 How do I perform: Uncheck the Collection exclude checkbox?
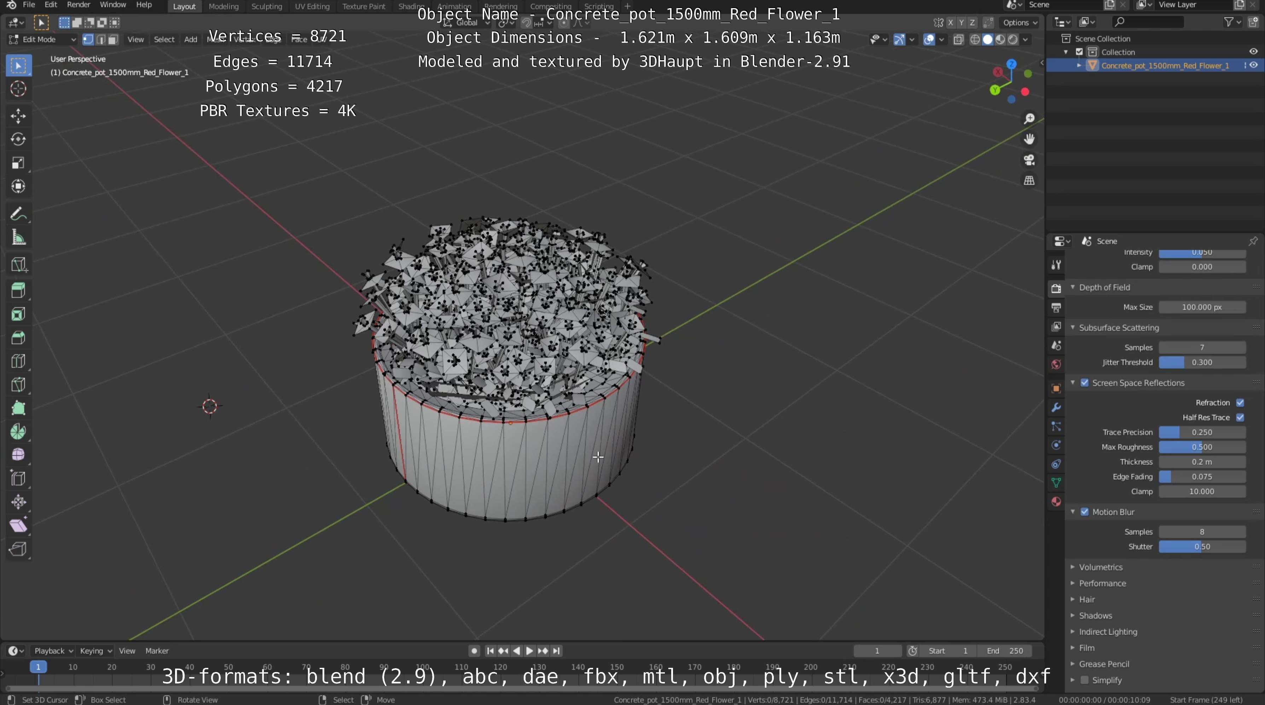[1079, 52]
